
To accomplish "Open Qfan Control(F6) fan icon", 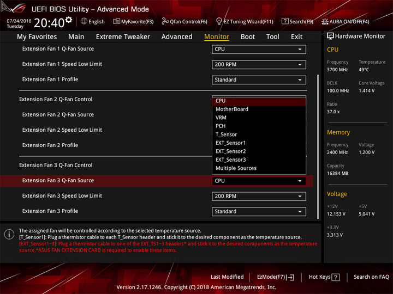I will tap(165, 21).
